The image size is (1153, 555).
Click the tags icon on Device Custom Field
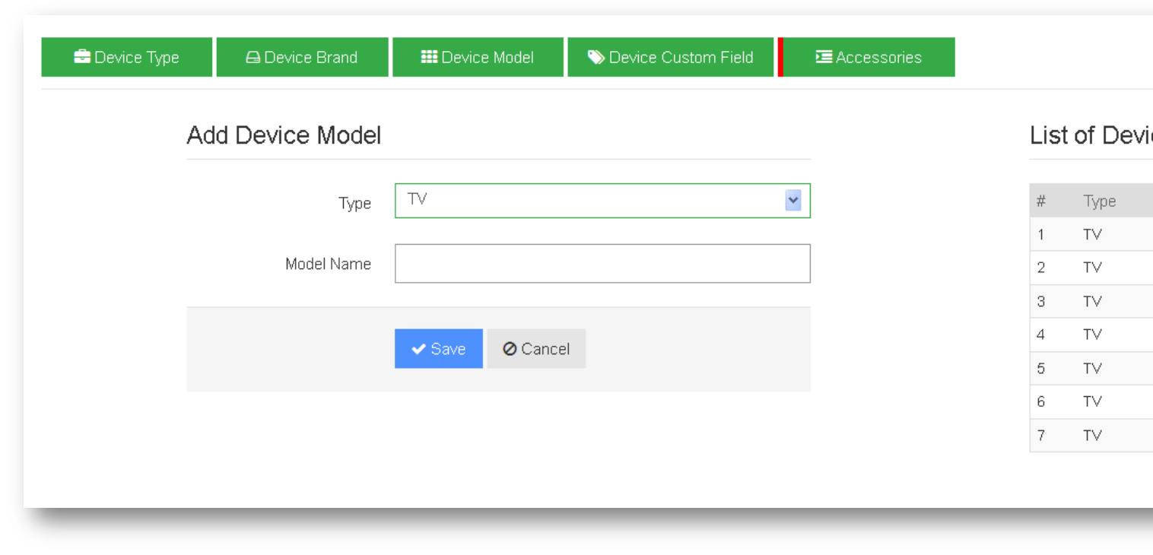pyautogui.click(x=596, y=57)
